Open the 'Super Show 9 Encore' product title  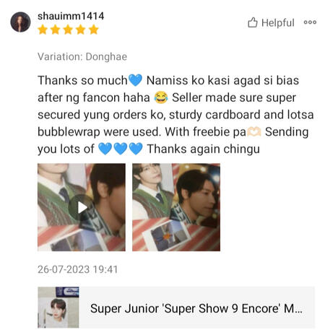pyautogui.click(x=196, y=308)
